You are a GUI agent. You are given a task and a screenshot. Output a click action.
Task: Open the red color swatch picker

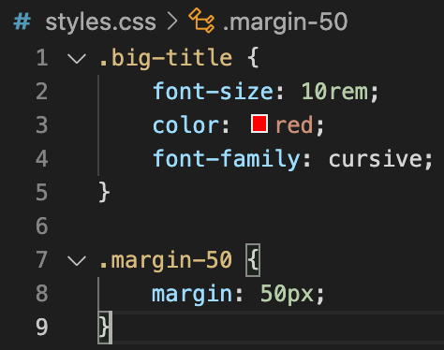pyautogui.click(x=259, y=124)
